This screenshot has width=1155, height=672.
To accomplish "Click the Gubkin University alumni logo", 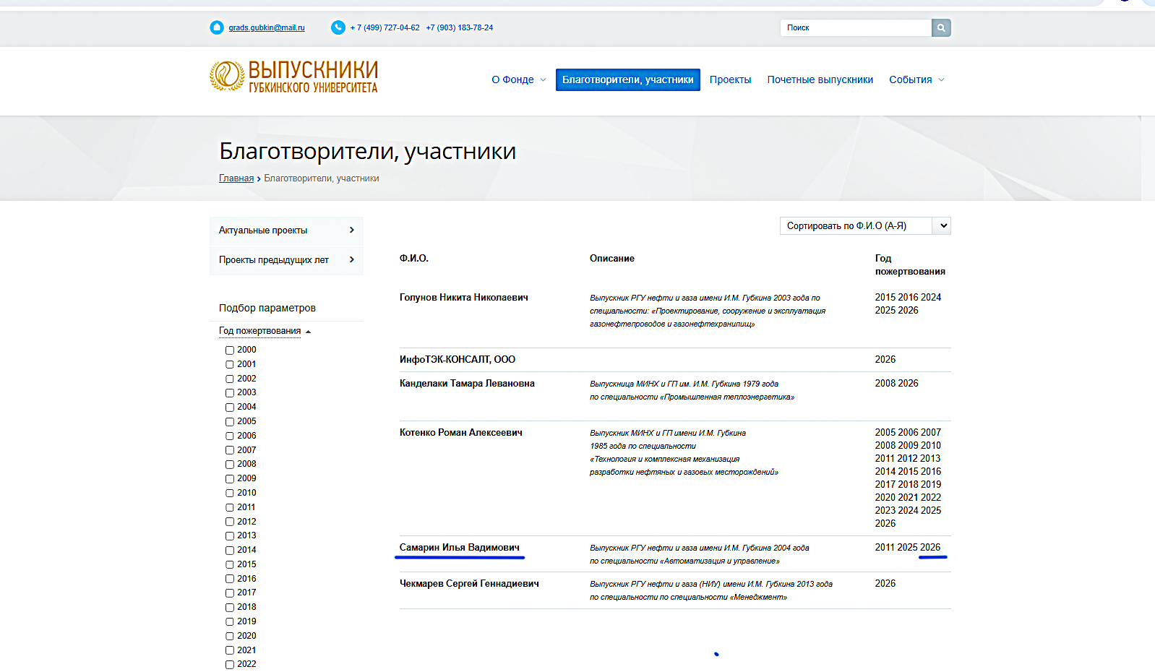I will pyautogui.click(x=293, y=77).
